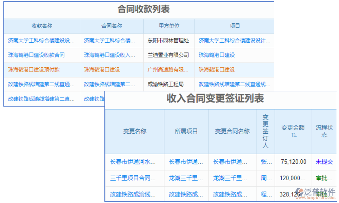The width and height of the screenshot is (339, 203).
Task: Sort by the 流程状态 column header
Action: tap(324, 131)
